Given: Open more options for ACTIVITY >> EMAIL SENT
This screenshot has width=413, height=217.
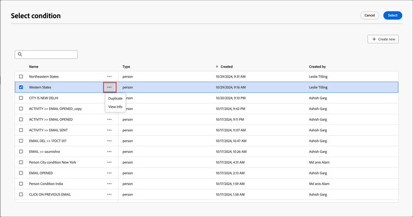Looking at the screenshot, I should [110, 130].
